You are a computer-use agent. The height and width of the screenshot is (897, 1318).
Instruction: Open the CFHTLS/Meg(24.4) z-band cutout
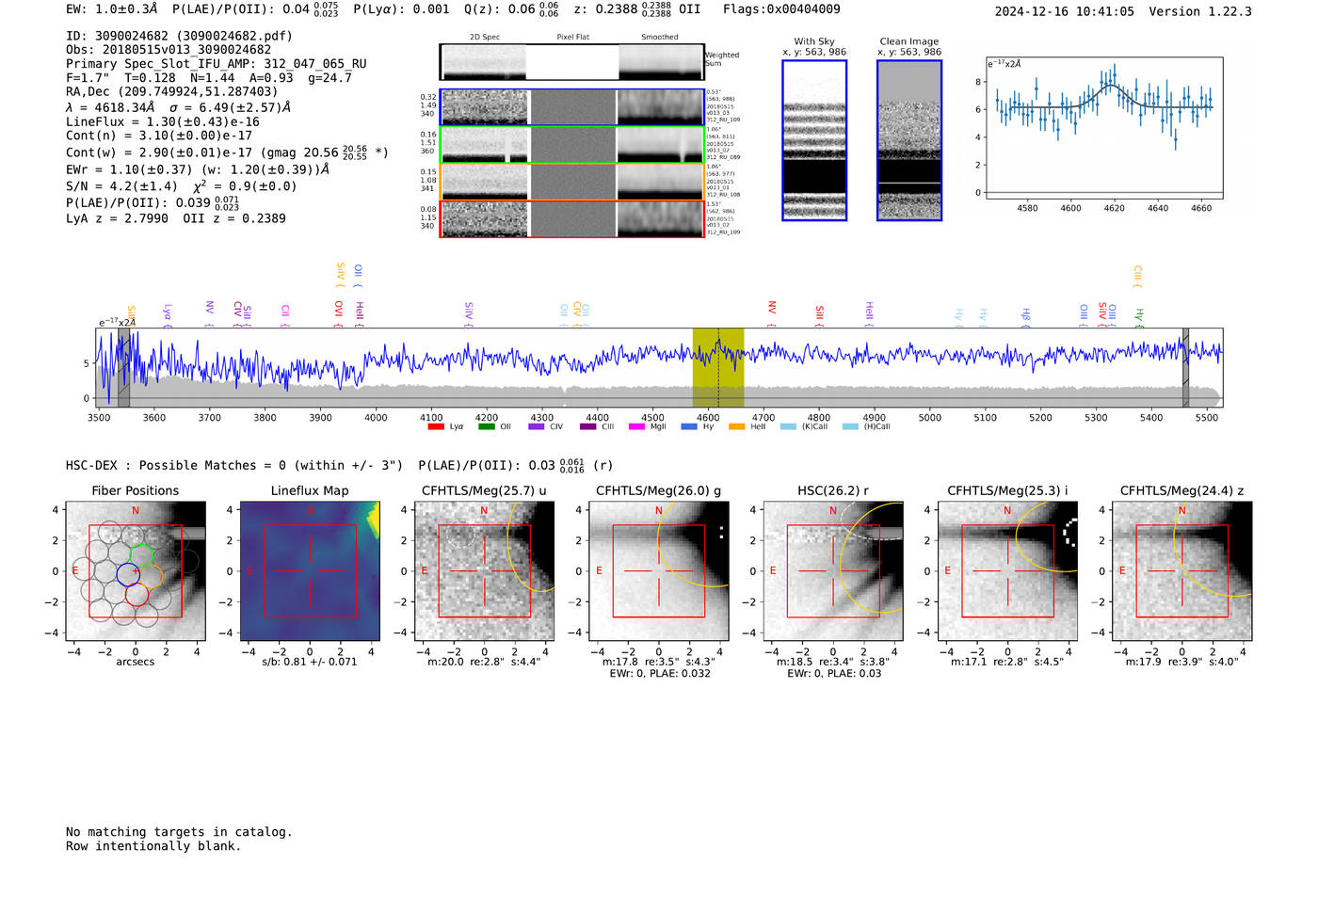coord(1182,571)
